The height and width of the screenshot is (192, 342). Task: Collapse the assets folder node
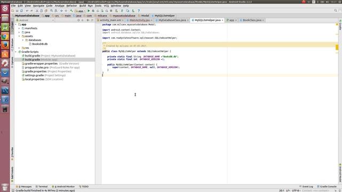pos(19,36)
